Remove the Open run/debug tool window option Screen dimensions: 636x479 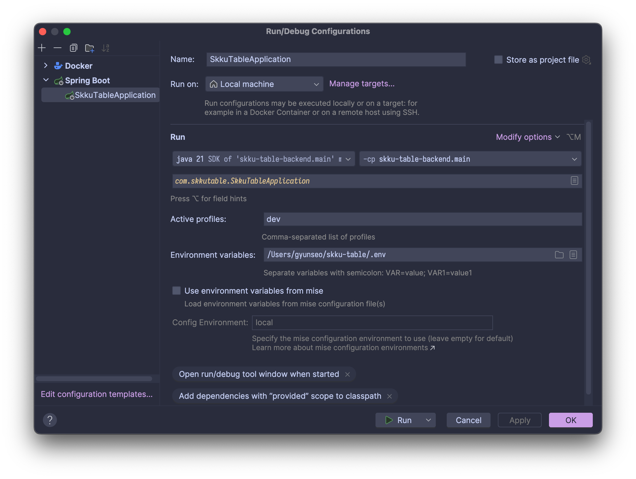[348, 374]
